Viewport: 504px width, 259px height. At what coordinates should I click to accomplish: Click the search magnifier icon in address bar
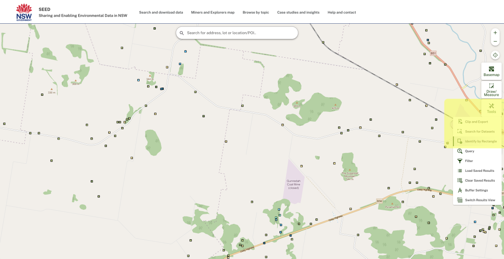click(x=182, y=33)
